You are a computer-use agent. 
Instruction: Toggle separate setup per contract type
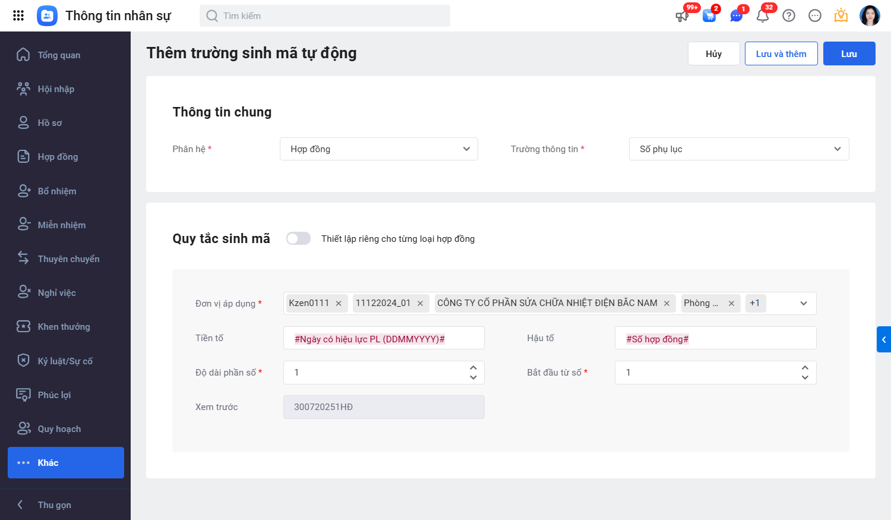298,238
